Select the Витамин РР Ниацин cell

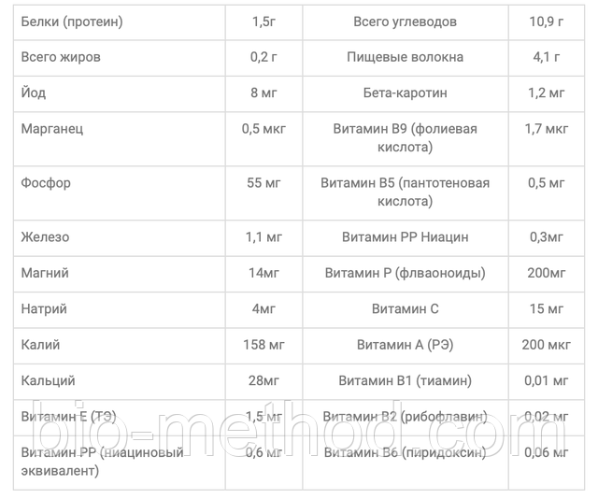point(405,237)
